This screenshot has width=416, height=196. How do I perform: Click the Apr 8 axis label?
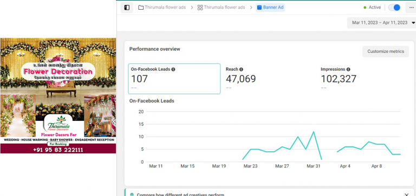pos(377,166)
